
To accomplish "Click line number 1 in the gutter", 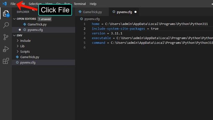I will [85, 24].
